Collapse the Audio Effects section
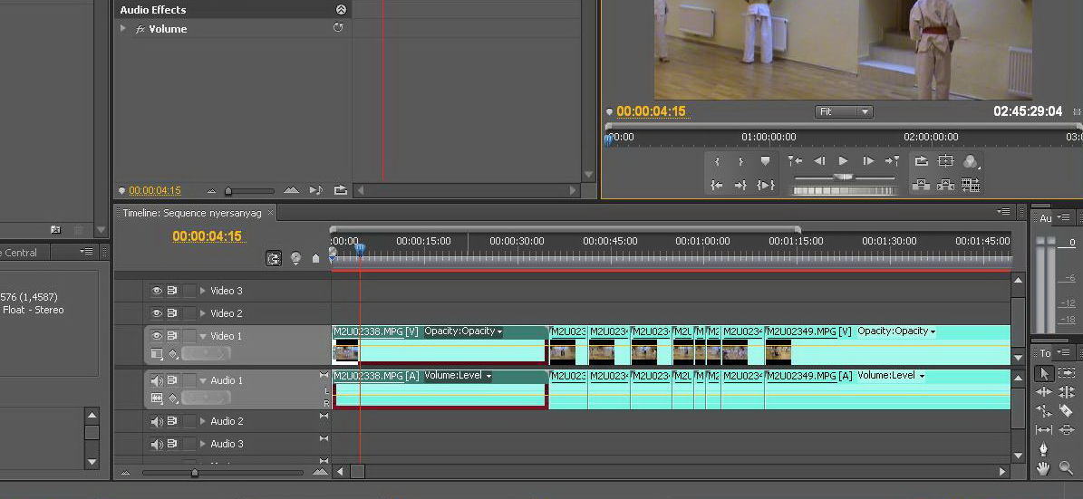The image size is (1083, 499). 341,10
